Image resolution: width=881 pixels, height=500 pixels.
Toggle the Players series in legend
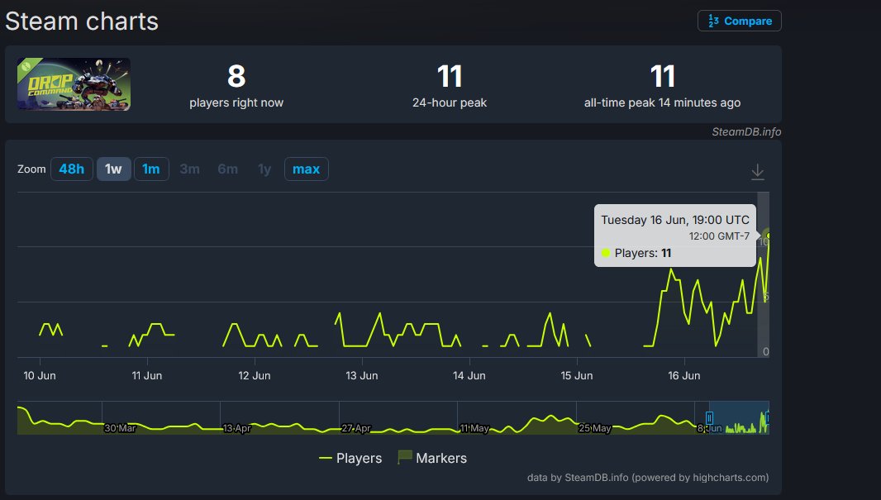(350, 459)
